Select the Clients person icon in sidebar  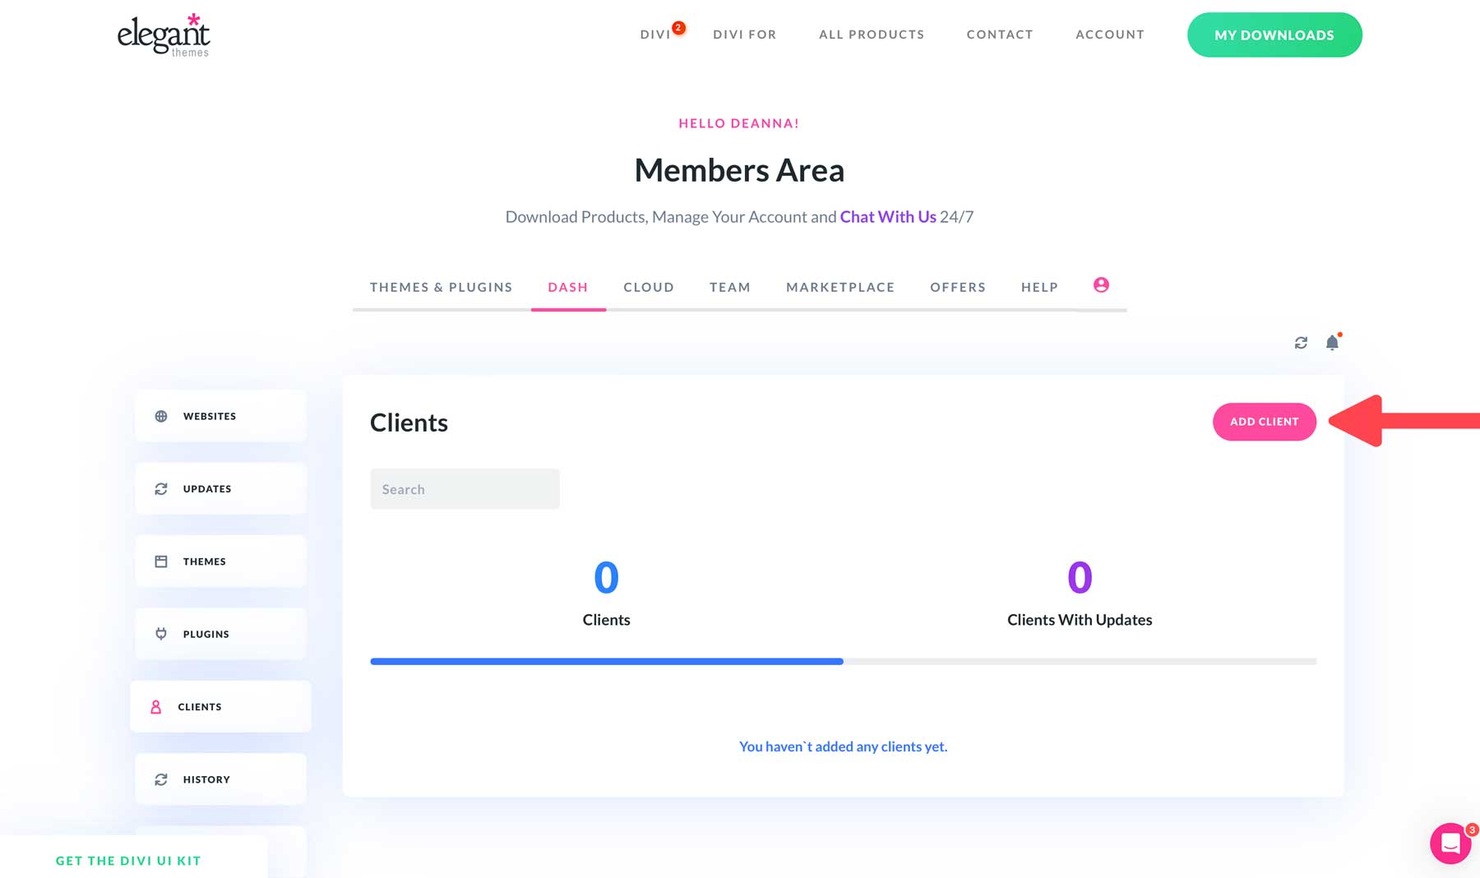coord(155,706)
